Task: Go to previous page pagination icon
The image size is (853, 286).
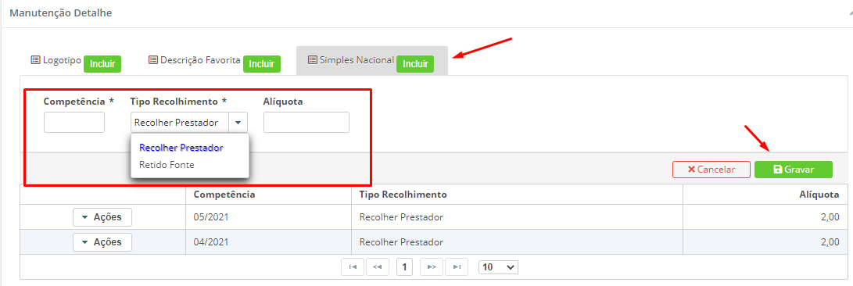Action: coord(378,267)
